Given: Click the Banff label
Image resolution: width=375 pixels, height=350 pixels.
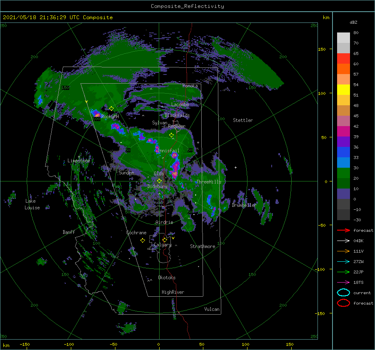Looking at the screenshot, I should click(69, 232).
